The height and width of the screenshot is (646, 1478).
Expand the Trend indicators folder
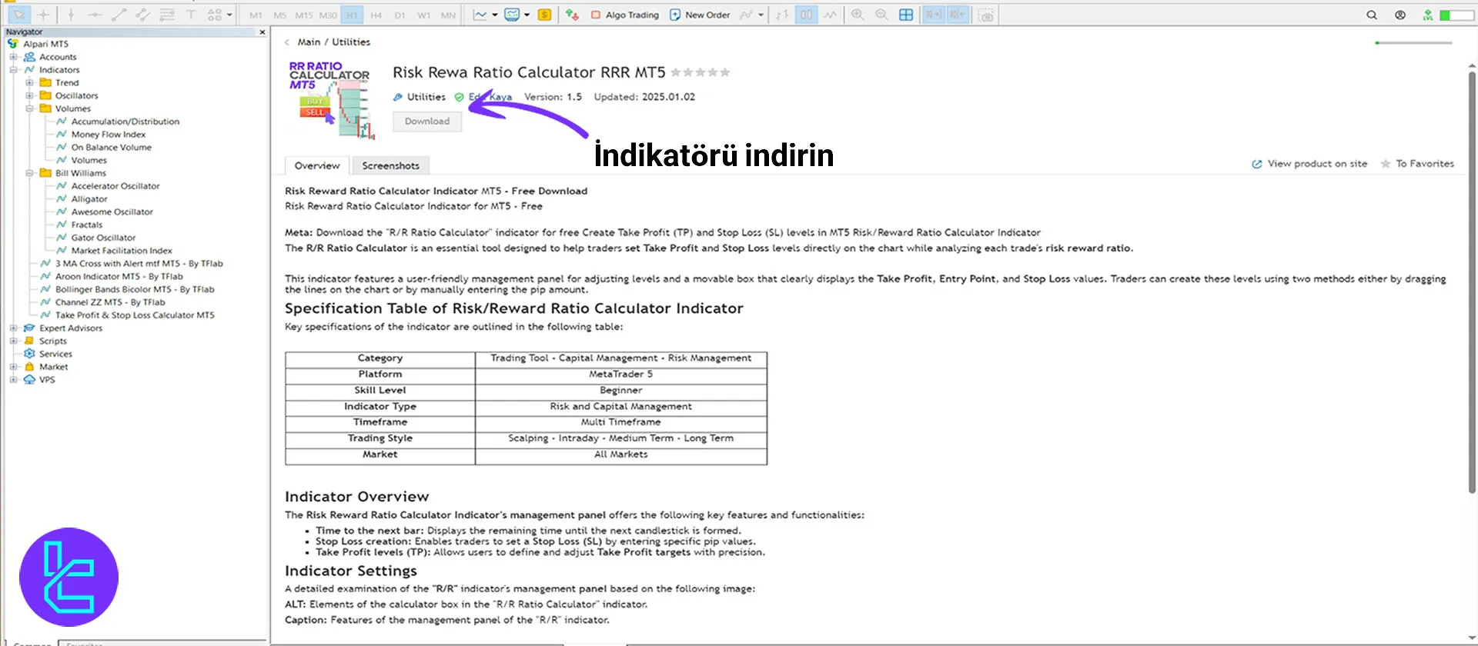pyautogui.click(x=29, y=82)
